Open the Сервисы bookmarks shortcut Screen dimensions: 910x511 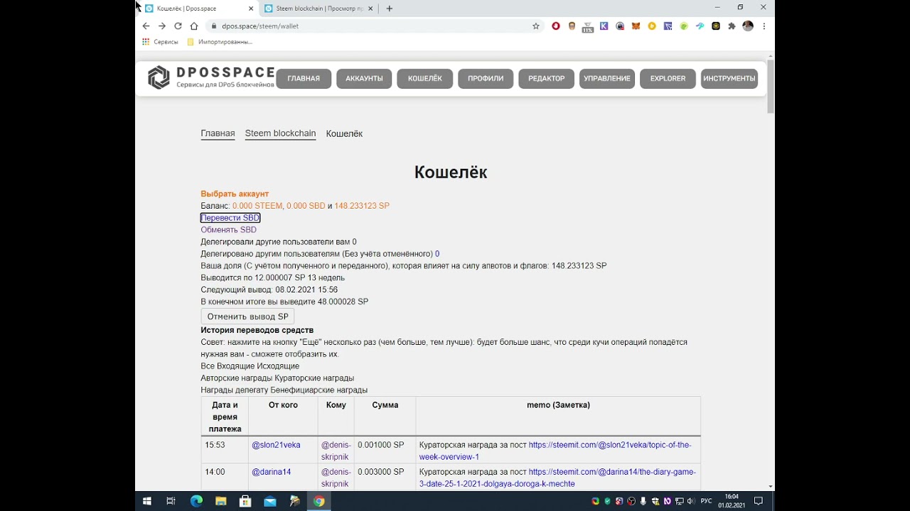(x=160, y=42)
